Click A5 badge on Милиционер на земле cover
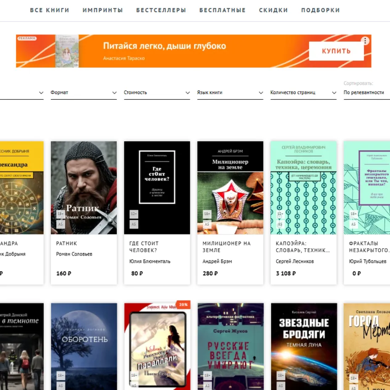The height and width of the screenshot is (390, 390). [207, 224]
